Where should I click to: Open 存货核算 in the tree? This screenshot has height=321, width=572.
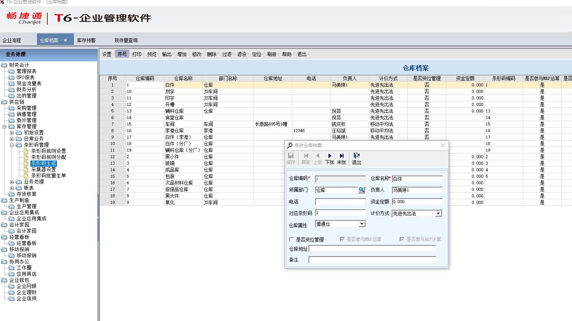[27, 194]
